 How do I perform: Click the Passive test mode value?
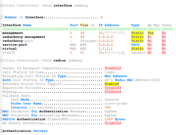(x=112, y=100)
